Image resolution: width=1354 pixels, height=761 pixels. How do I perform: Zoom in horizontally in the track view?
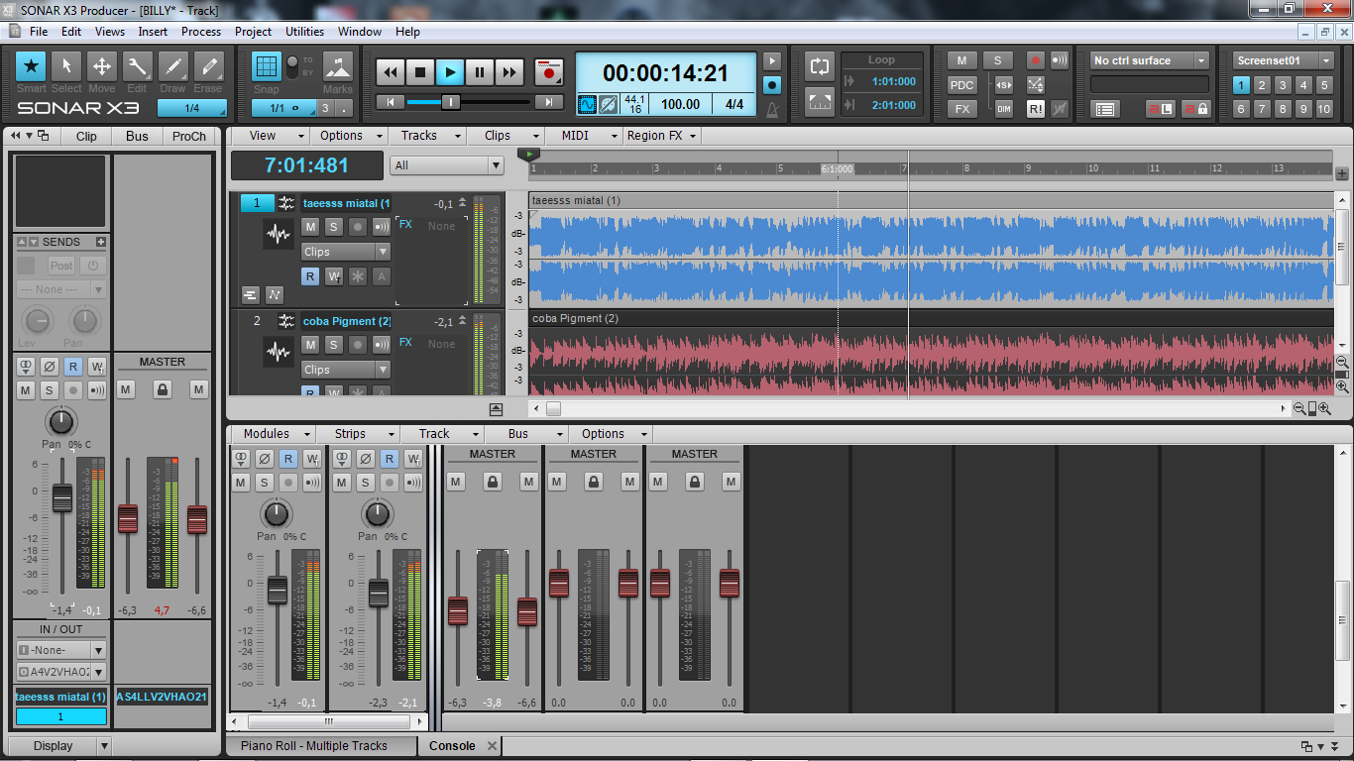(x=1324, y=408)
